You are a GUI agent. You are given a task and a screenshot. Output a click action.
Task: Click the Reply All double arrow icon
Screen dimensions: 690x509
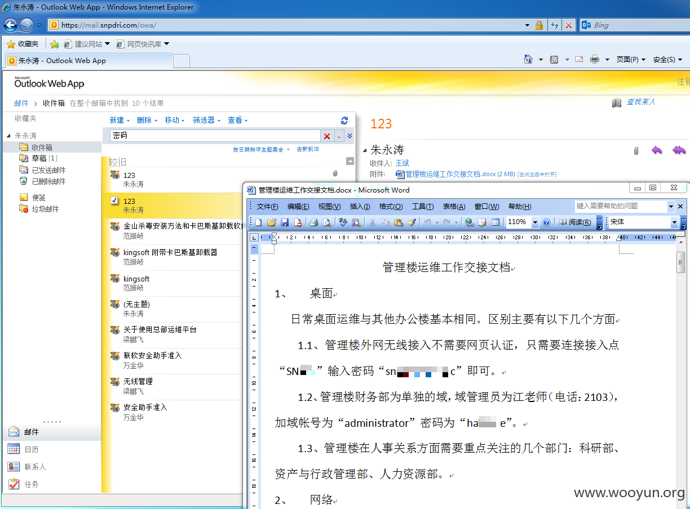(679, 150)
